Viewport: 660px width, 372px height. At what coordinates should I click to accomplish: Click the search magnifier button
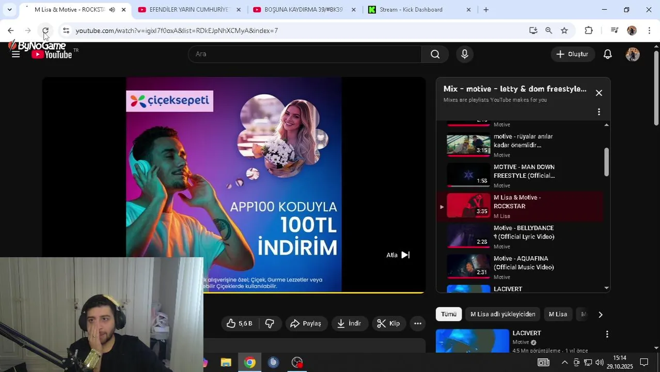[435, 54]
